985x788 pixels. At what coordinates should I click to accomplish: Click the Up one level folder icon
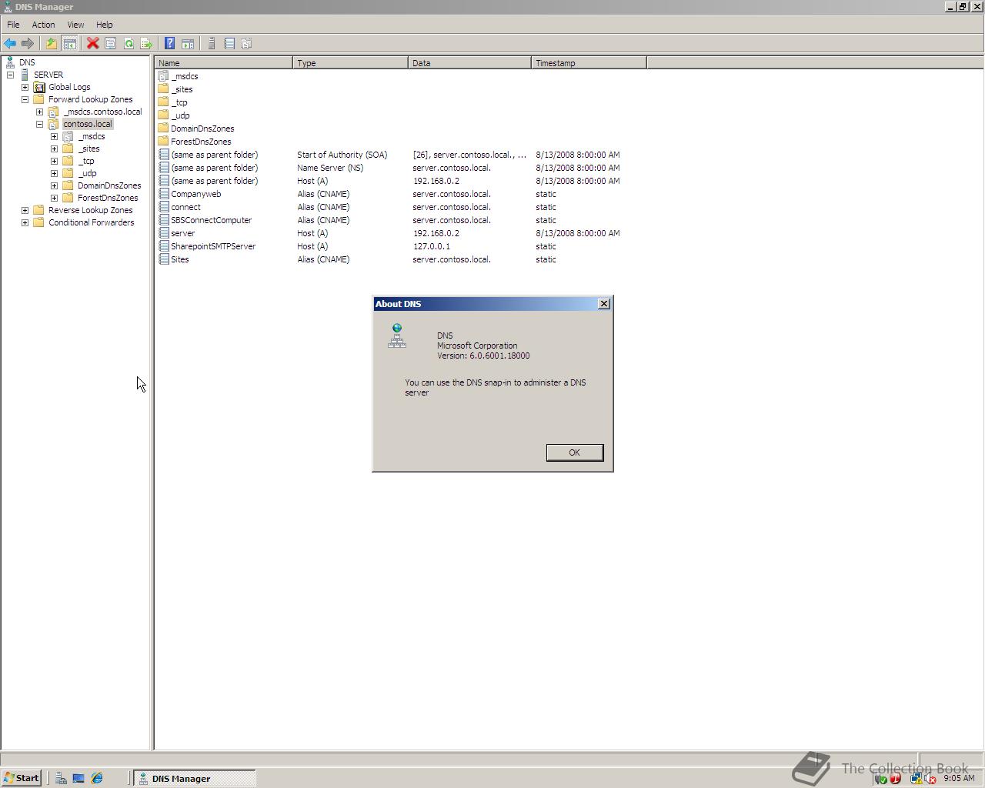[x=52, y=44]
